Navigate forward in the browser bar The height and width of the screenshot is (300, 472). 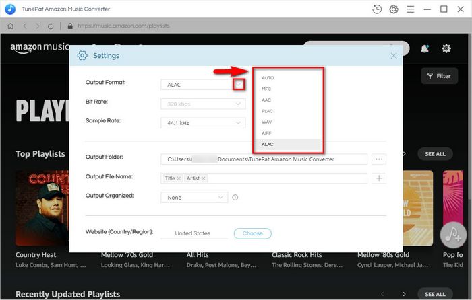(38, 26)
